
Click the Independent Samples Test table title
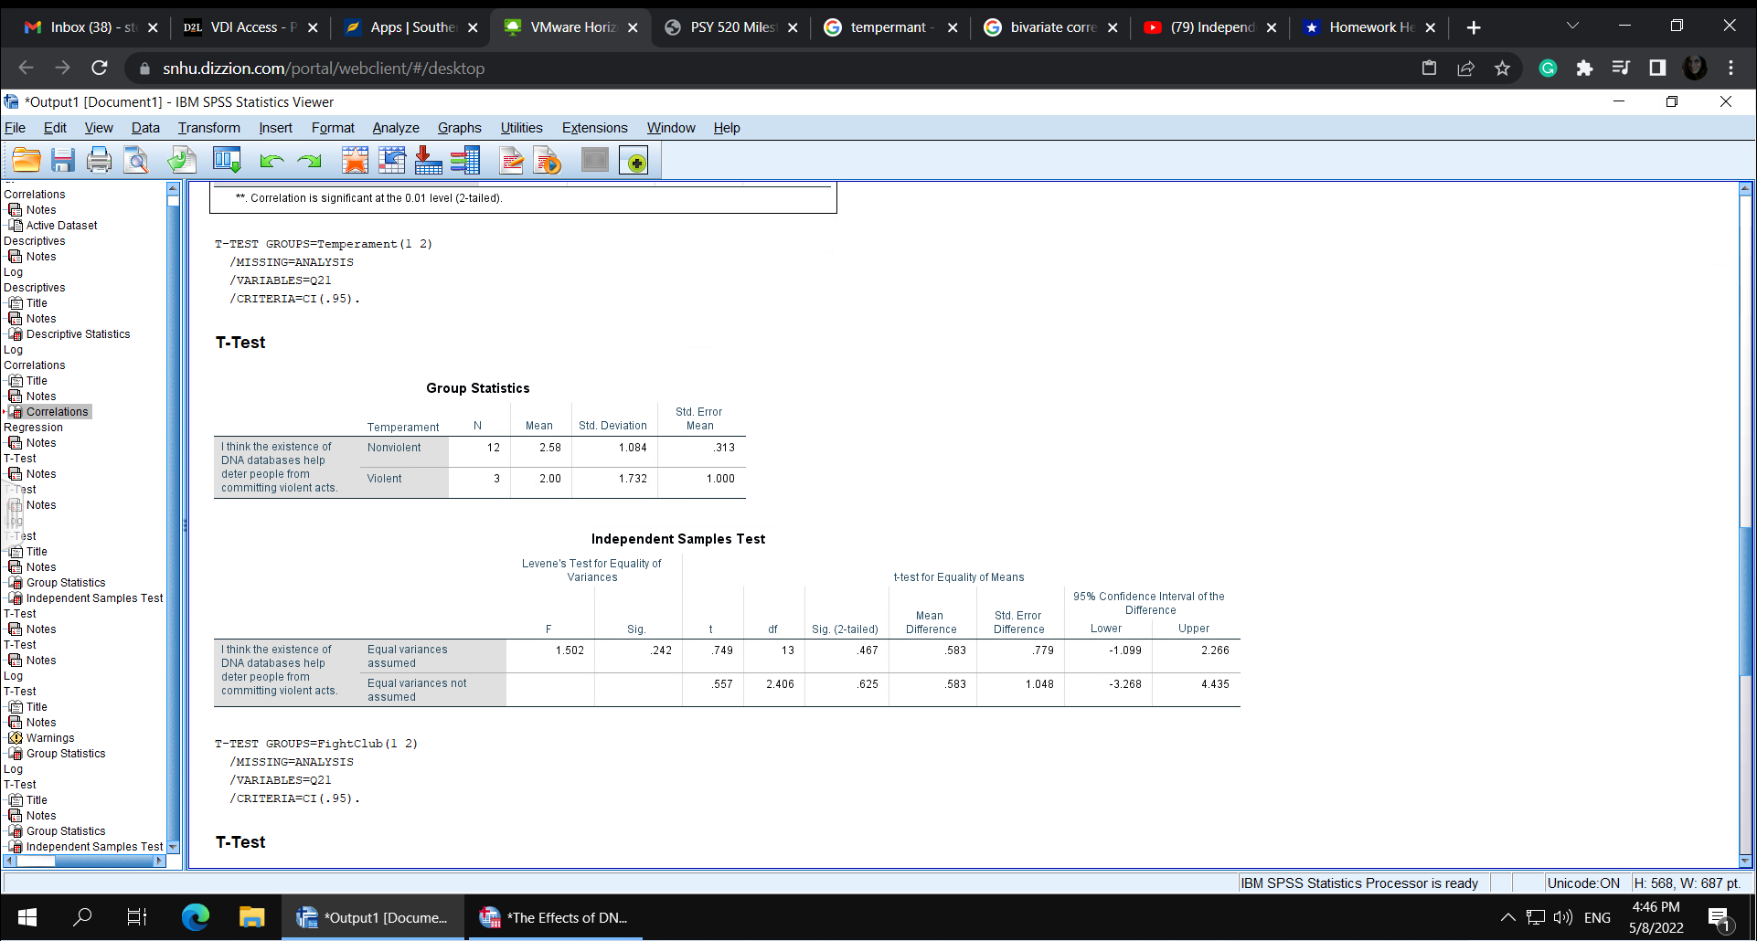(678, 539)
